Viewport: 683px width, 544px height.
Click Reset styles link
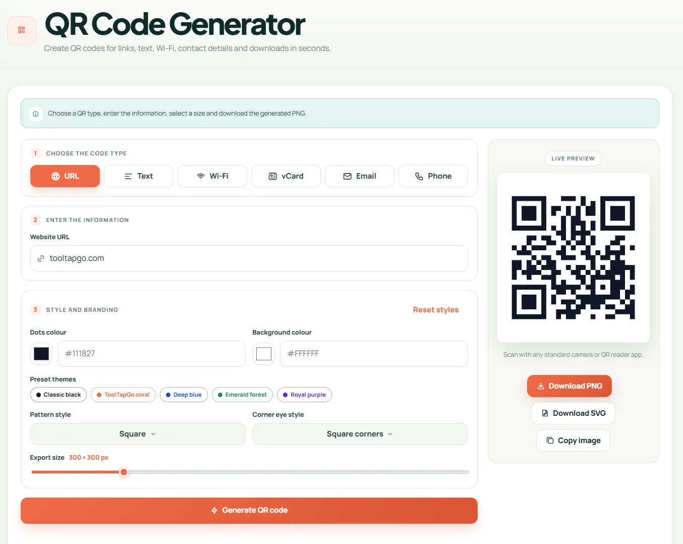[436, 310]
